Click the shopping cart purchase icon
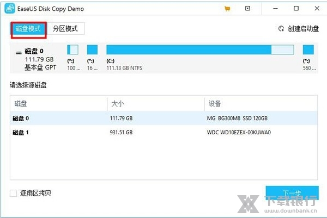This screenshot has height=218, width=327. coord(227,9)
